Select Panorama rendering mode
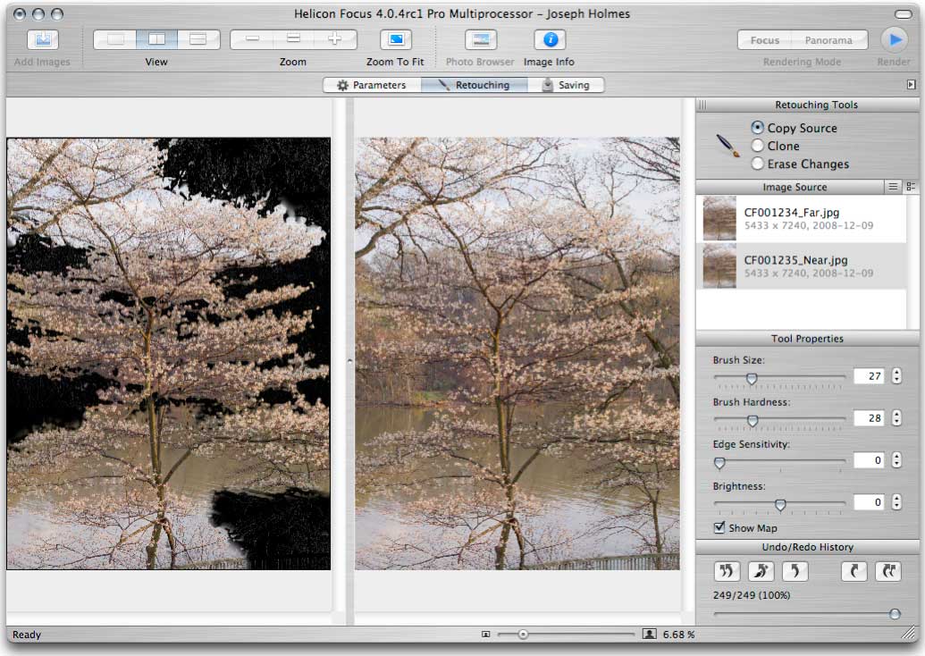Image resolution: width=925 pixels, height=656 pixels. pyautogui.click(x=828, y=40)
